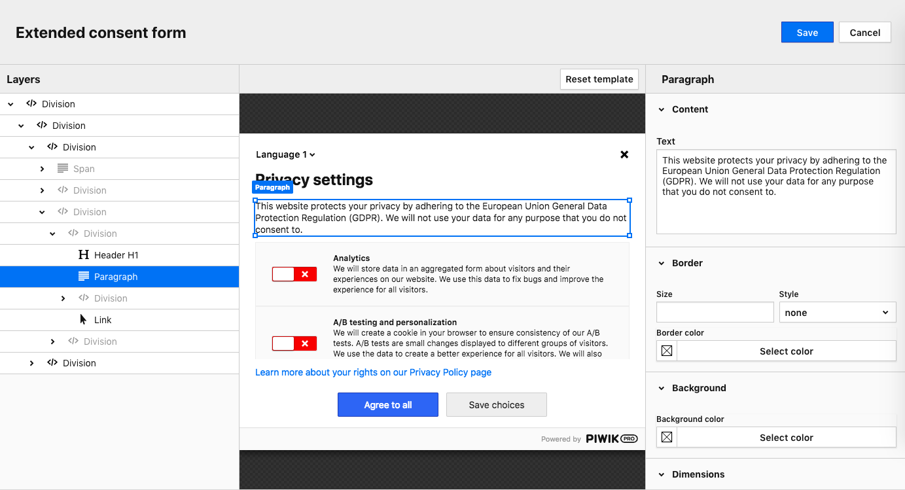
Task: Click the selected paragraph in the preview
Action: click(442, 218)
